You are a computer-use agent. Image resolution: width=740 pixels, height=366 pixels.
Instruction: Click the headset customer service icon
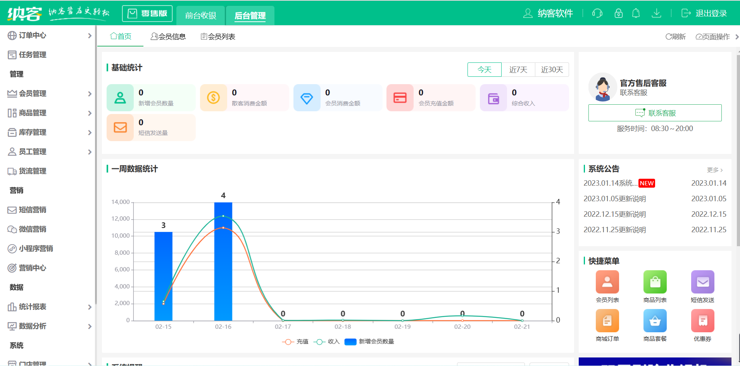click(597, 13)
